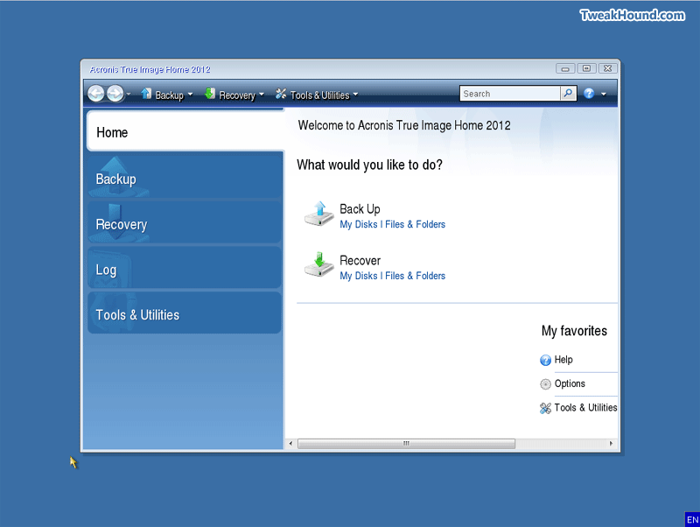This screenshot has width=700, height=527.
Task: Go forward with the toolbar forward arrow
Action: tap(115, 94)
